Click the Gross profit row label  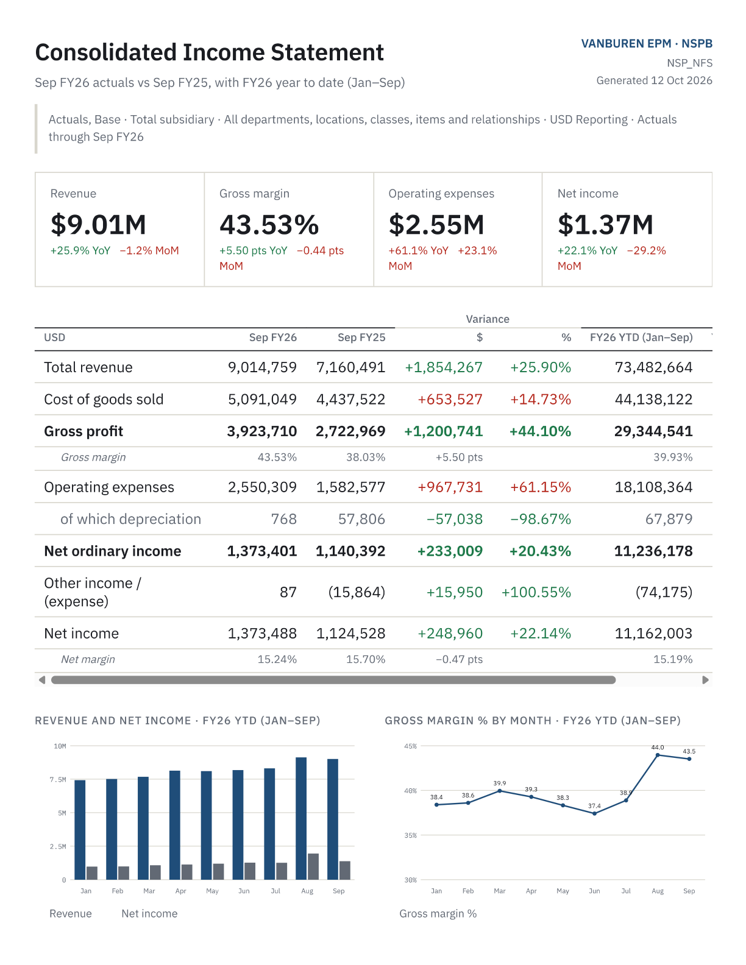click(x=83, y=431)
